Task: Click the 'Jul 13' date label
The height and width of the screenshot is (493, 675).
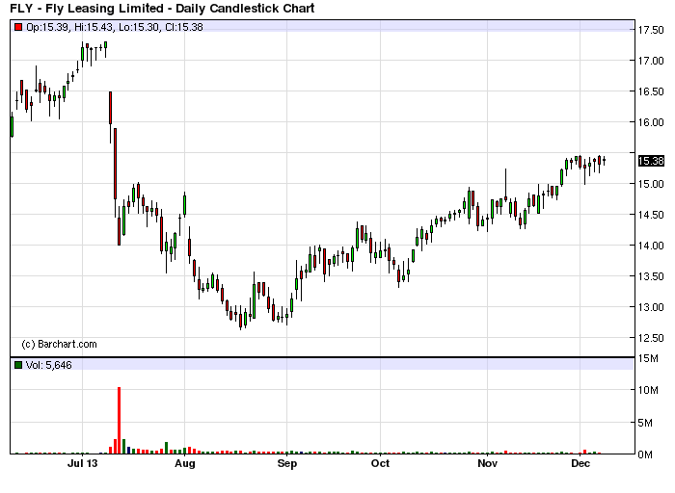Action: point(83,463)
